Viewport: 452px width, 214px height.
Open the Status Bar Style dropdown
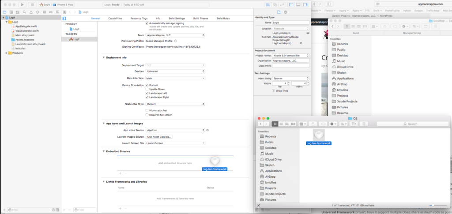(175, 104)
